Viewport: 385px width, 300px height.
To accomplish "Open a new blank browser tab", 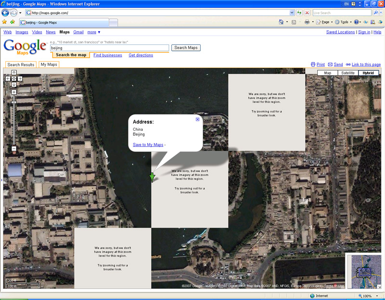I will click(113, 23).
